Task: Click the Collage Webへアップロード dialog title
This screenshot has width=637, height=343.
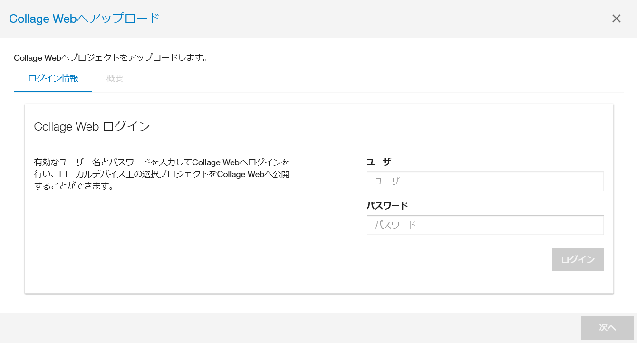Action: click(x=84, y=19)
